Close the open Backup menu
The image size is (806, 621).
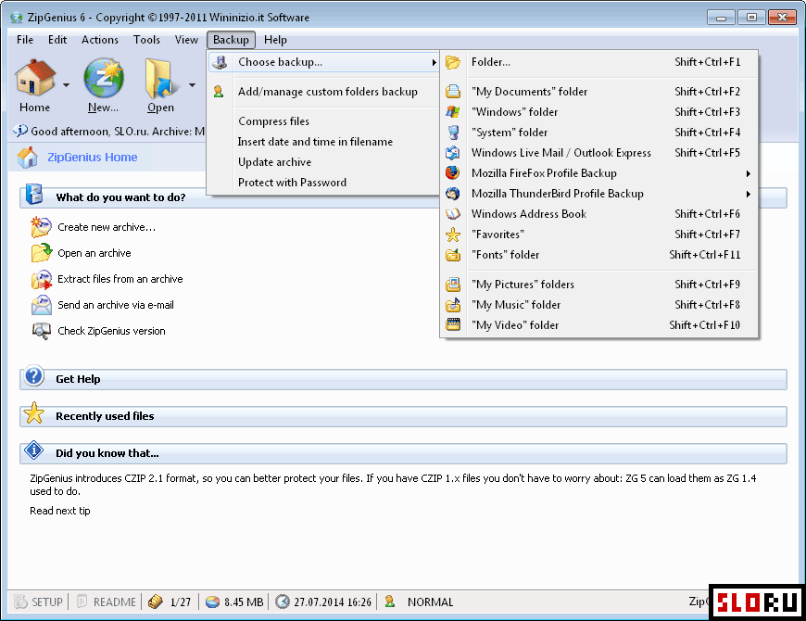click(231, 40)
